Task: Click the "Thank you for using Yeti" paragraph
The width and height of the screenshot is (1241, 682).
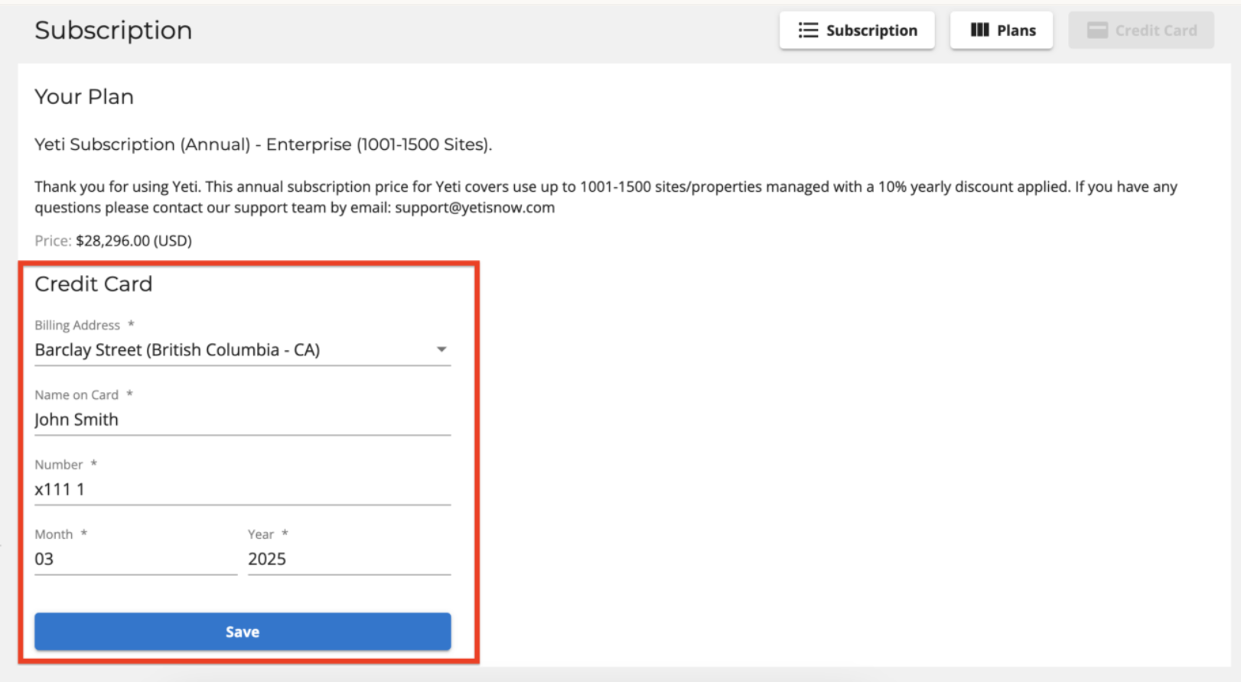Action: click(606, 197)
